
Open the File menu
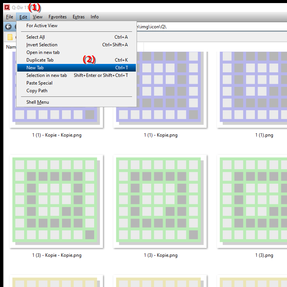pos(10,17)
